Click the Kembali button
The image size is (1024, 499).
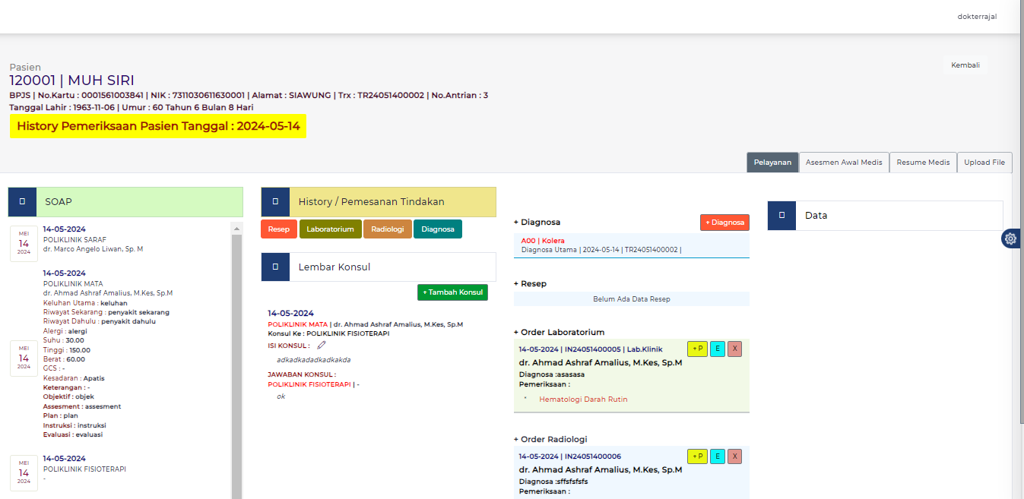tap(965, 65)
